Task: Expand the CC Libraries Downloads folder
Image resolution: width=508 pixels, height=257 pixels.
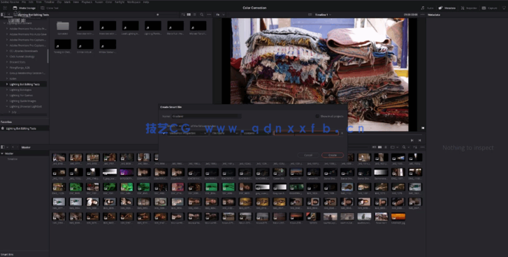Action: pyautogui.click(x=7, y=51)
